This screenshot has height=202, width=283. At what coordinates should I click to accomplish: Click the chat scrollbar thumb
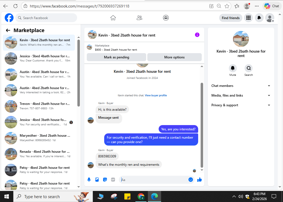pyautogui.click(x=202, y=125)
